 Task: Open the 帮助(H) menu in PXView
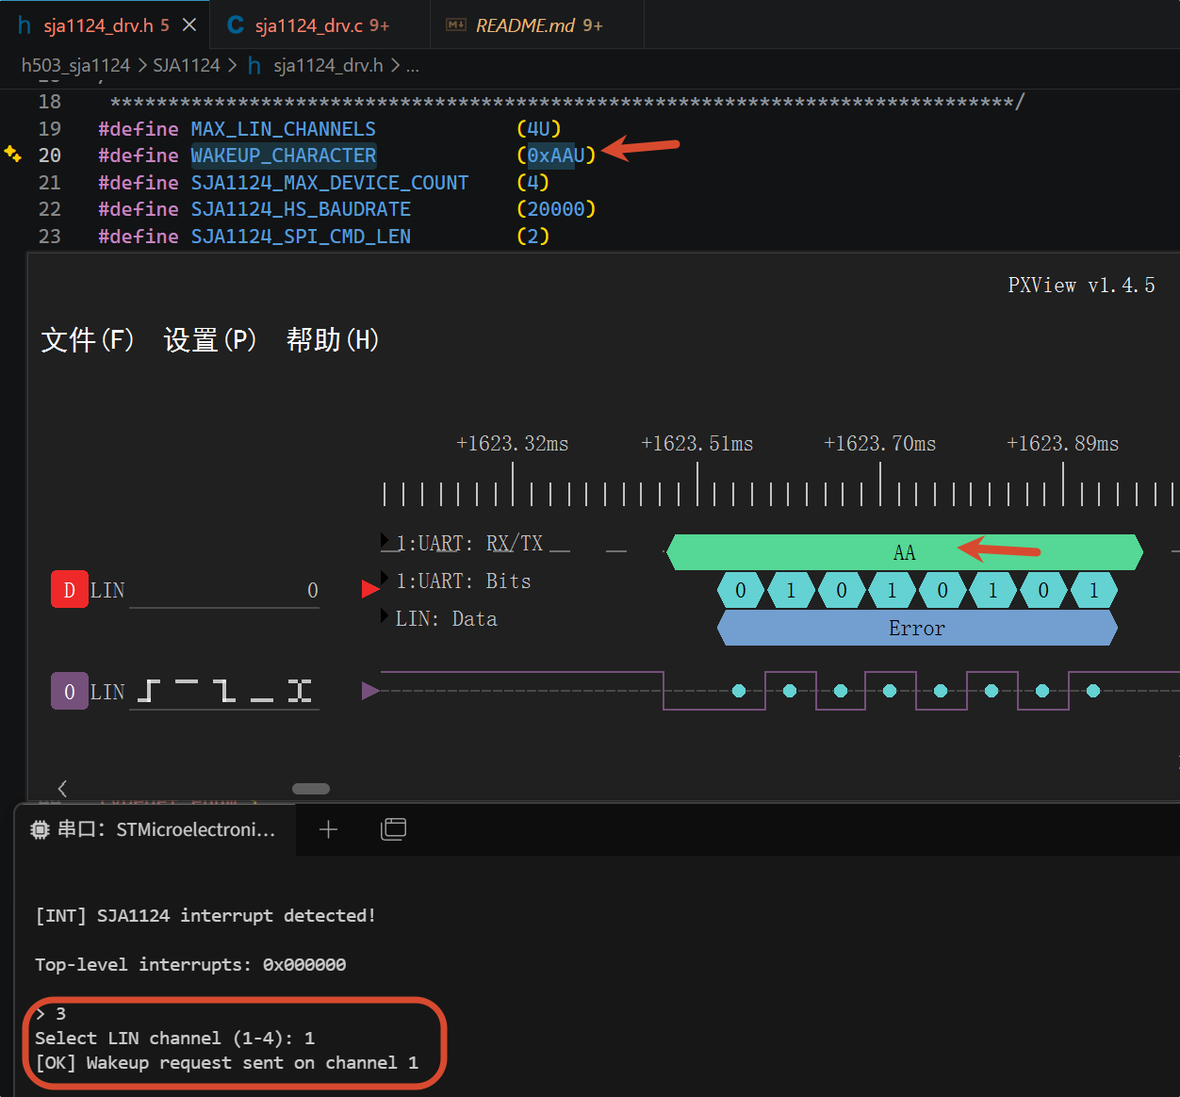pos(333,339)
